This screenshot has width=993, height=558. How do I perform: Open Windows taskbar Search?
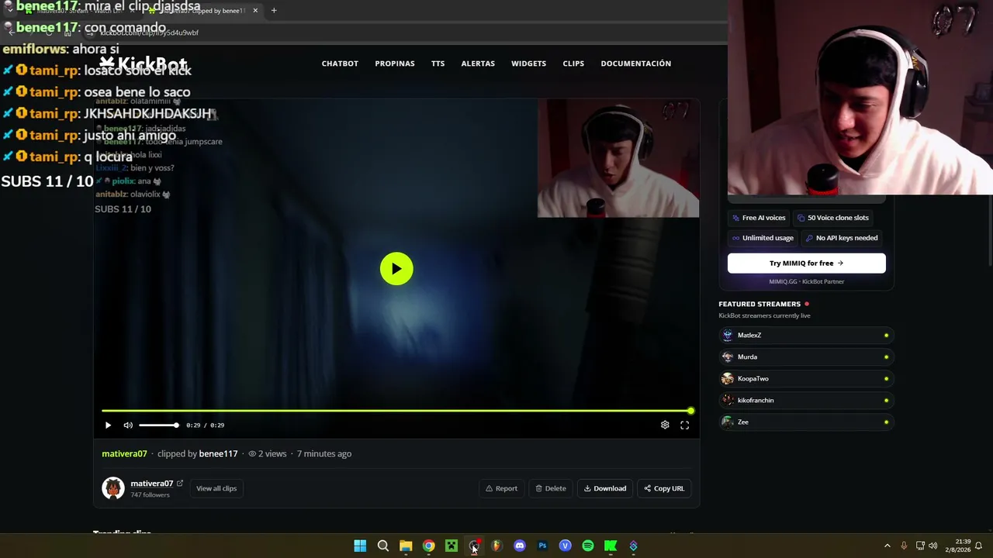tap(383, 546)
